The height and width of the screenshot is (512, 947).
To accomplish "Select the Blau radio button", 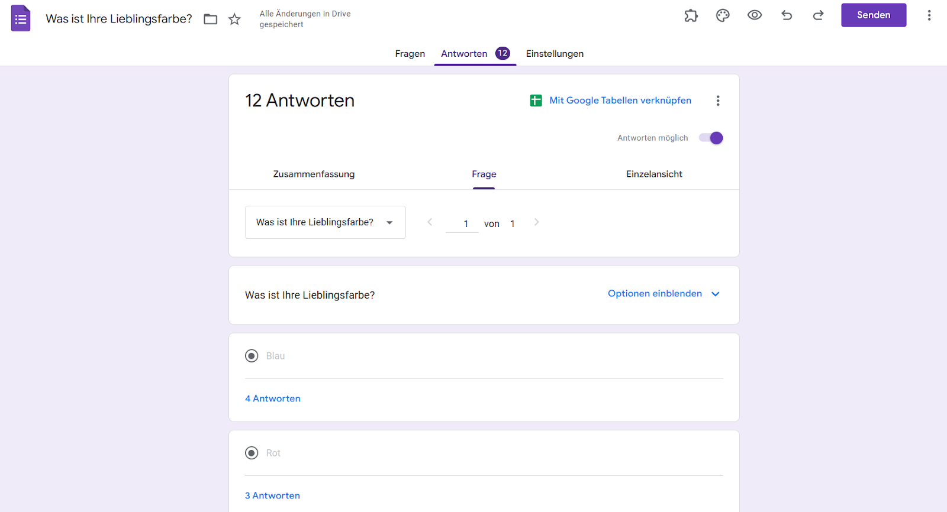I will (x=252, y=356).
